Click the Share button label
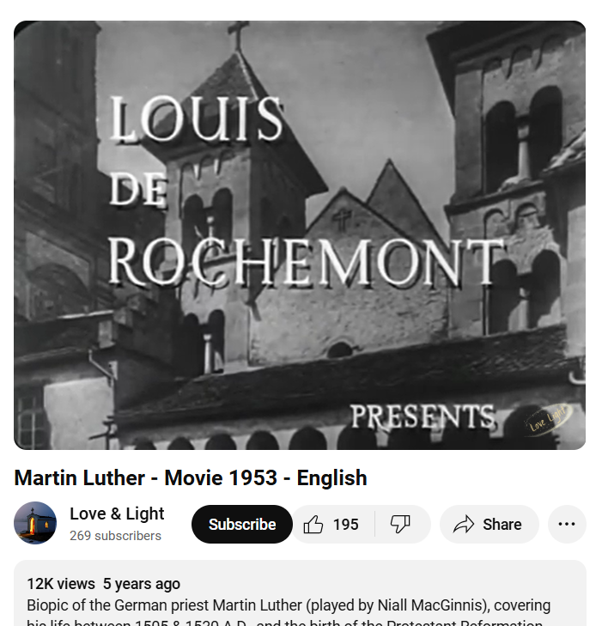Viewport: 602px width, 626px height. [x=502, y=524]
